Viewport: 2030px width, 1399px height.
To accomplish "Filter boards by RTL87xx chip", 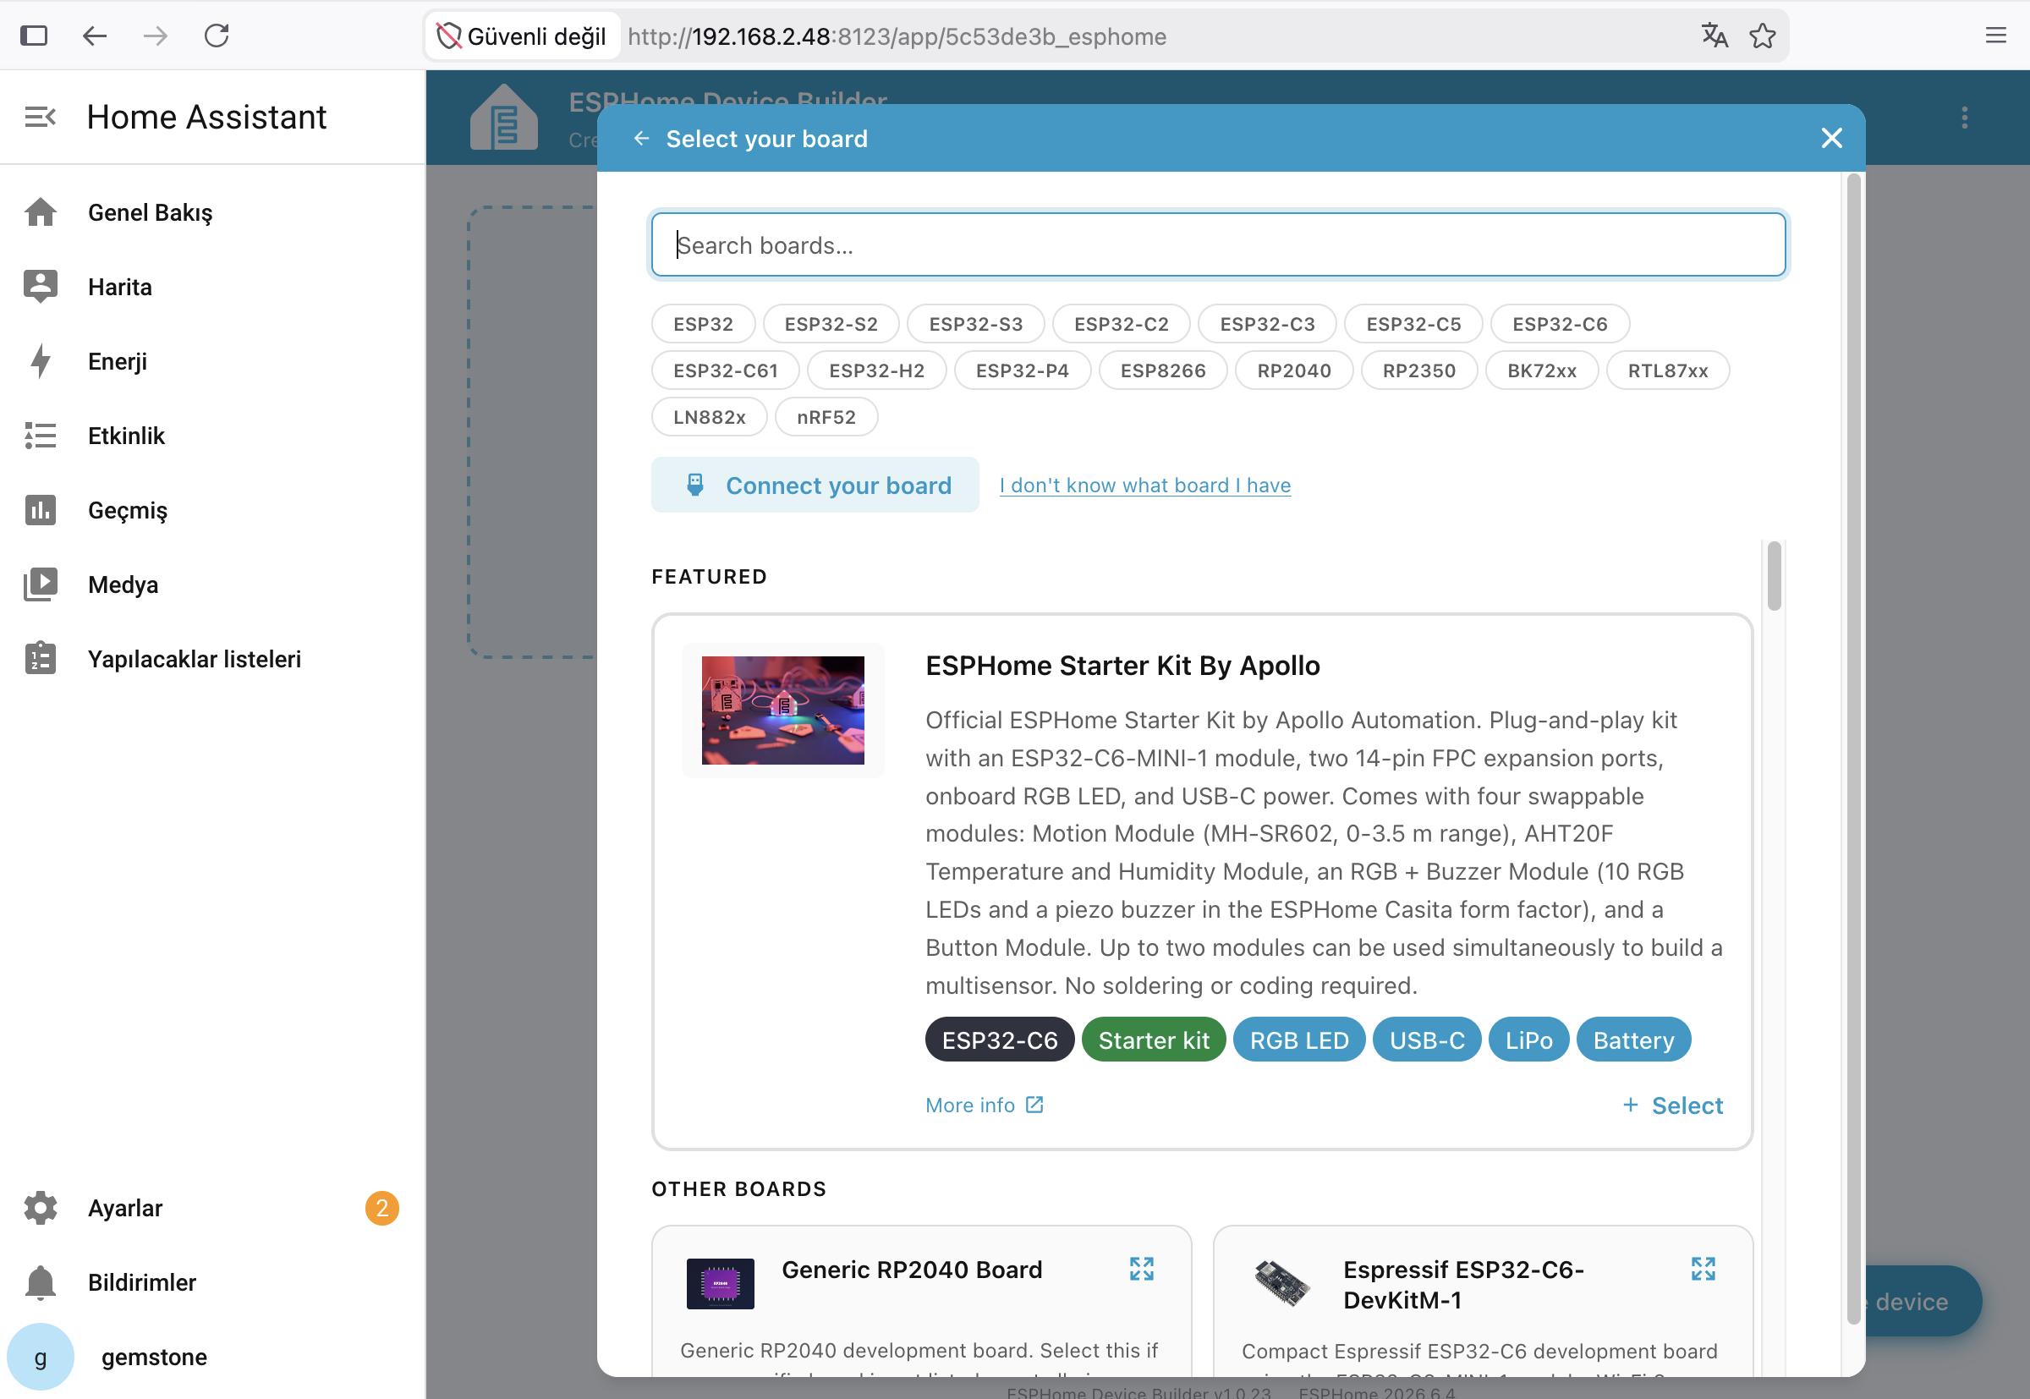I will tap(1668, 370).
